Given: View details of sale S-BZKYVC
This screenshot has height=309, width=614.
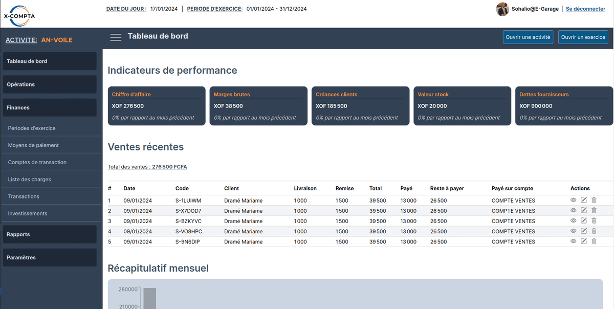Looking at the screenshot, I should 574,220.
